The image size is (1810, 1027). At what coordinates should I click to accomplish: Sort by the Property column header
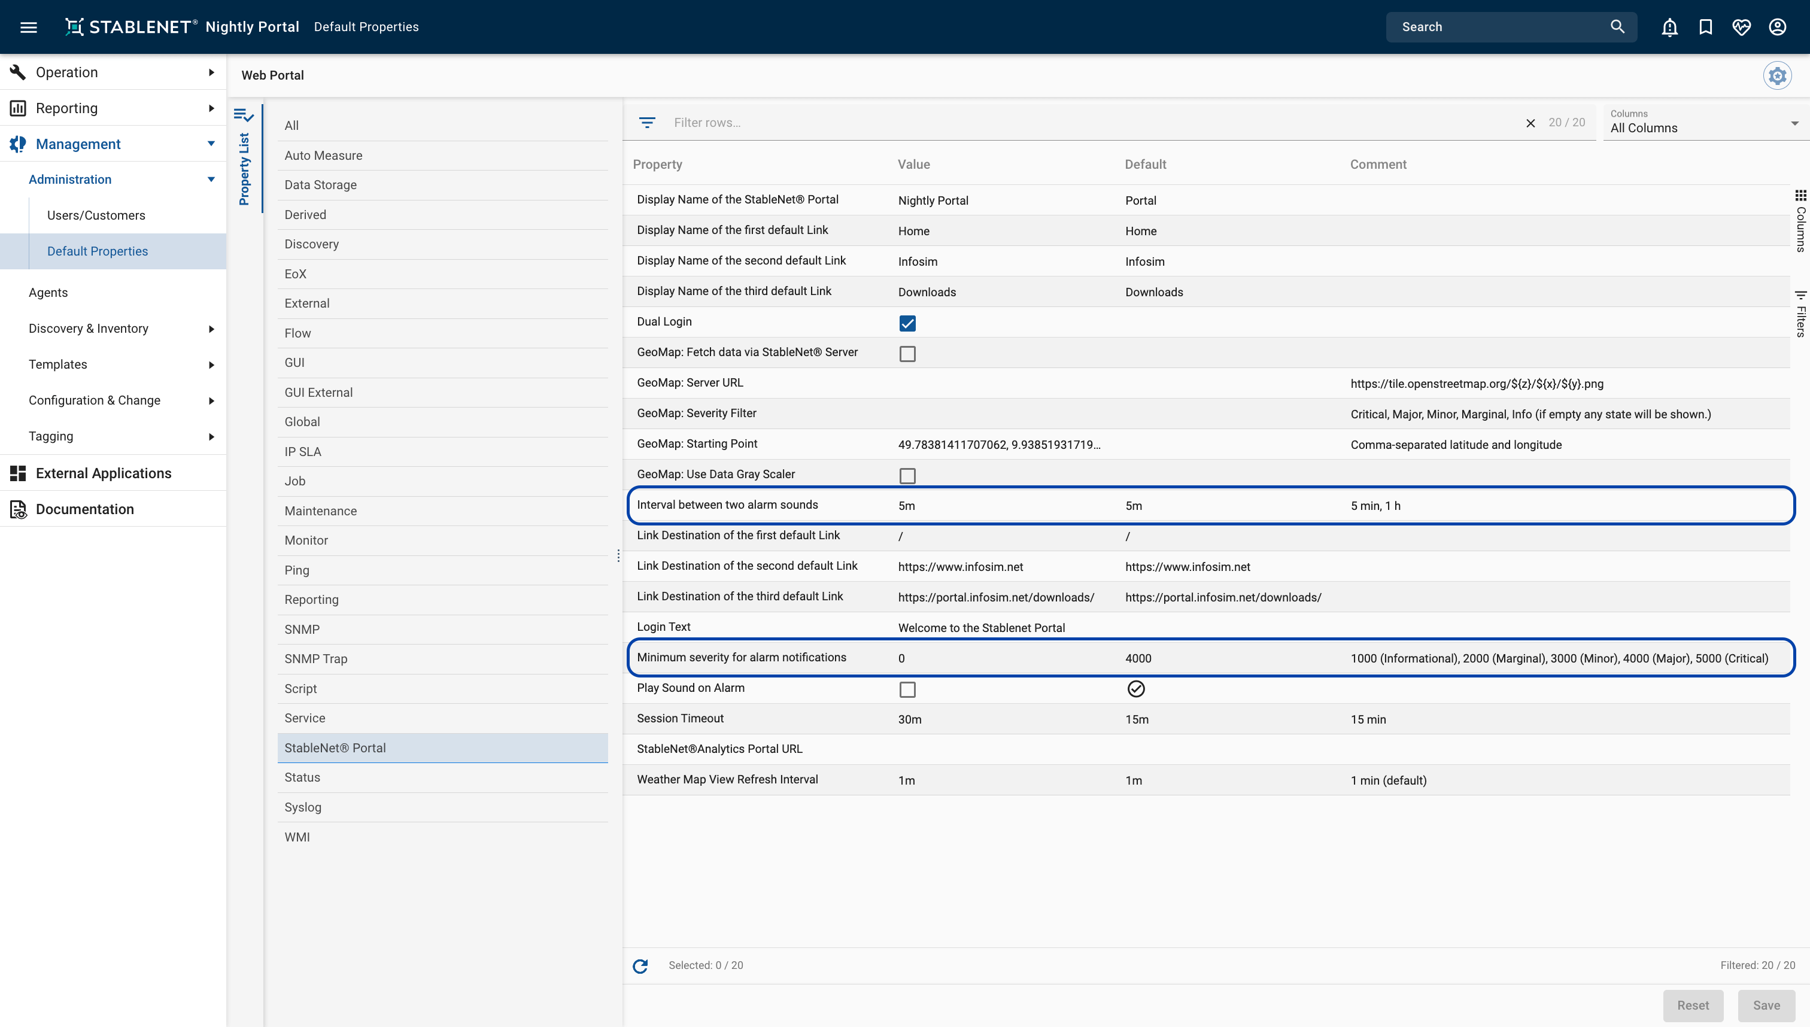point(657,165)
